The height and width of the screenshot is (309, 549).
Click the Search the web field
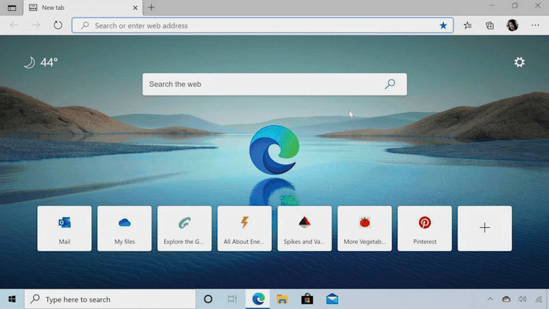click(261, 84)
